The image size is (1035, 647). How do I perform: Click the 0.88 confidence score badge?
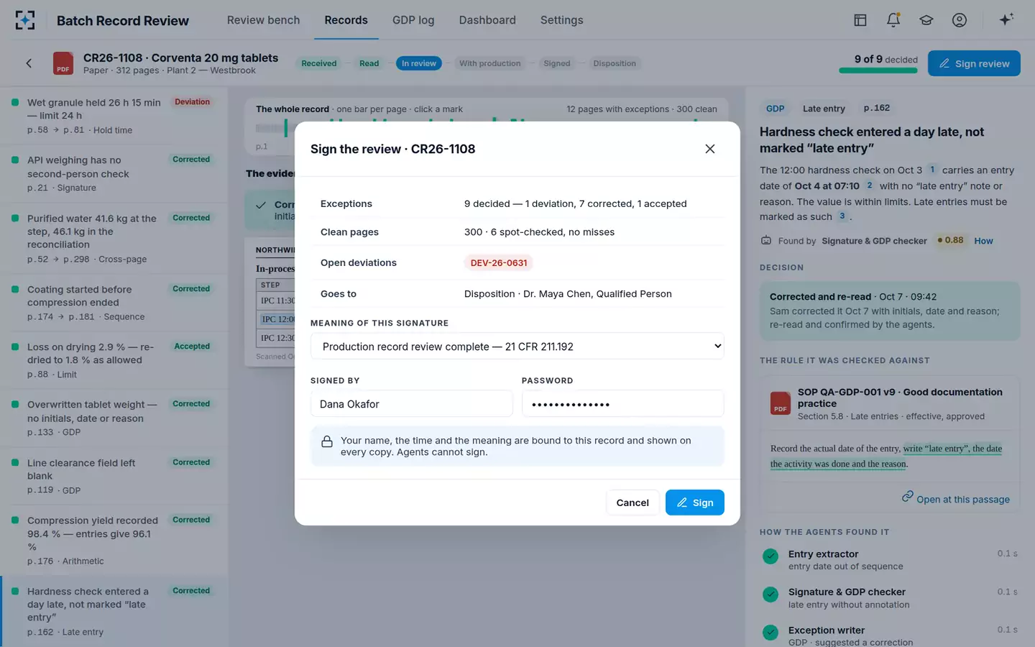point(950,240)
